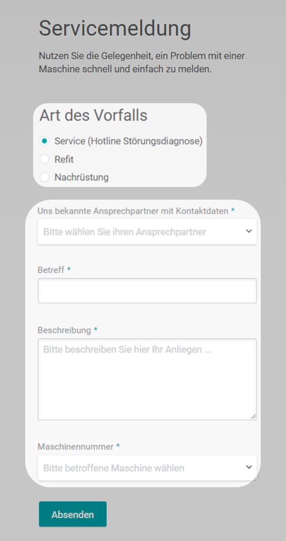
Task: Click the chevron arrow of Maschinennummer dropdown
Action: (249, 467)
